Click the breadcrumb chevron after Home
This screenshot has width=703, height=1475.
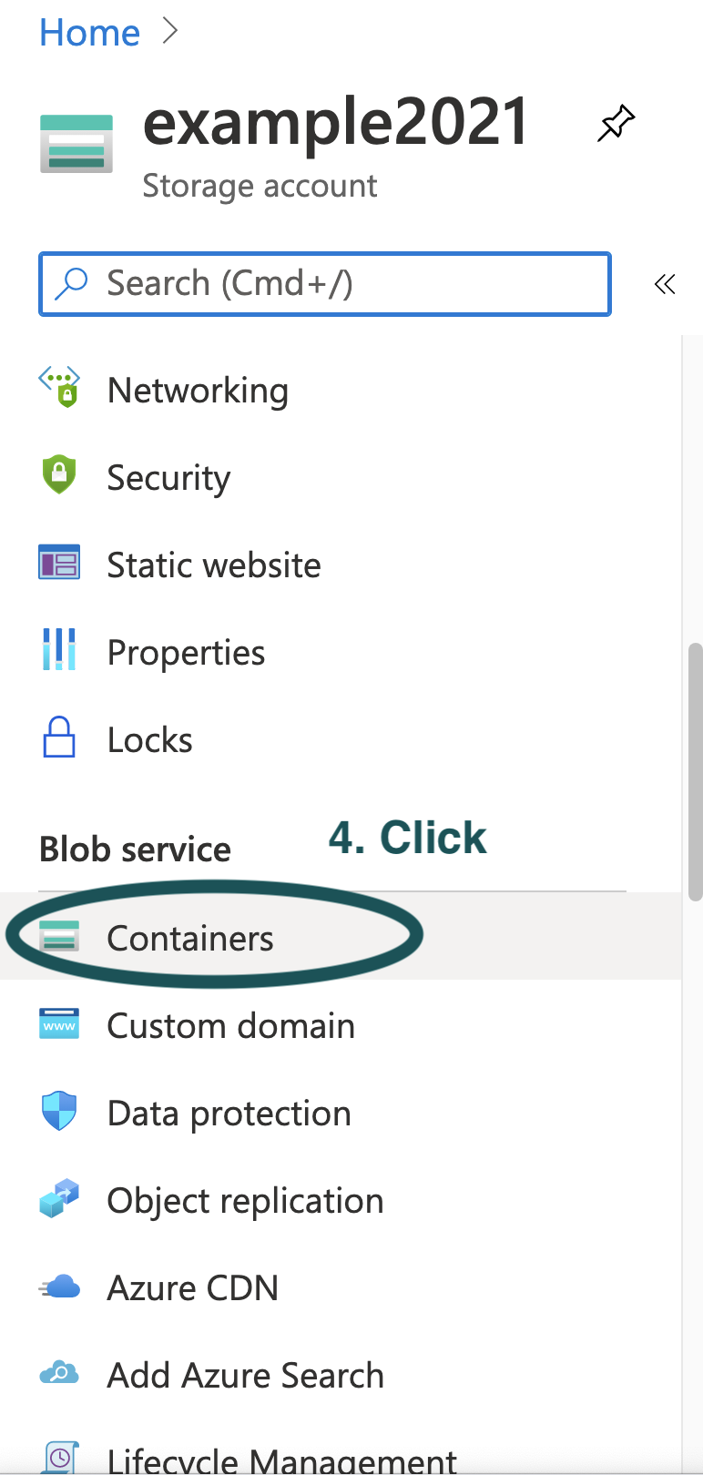[169, 32]
